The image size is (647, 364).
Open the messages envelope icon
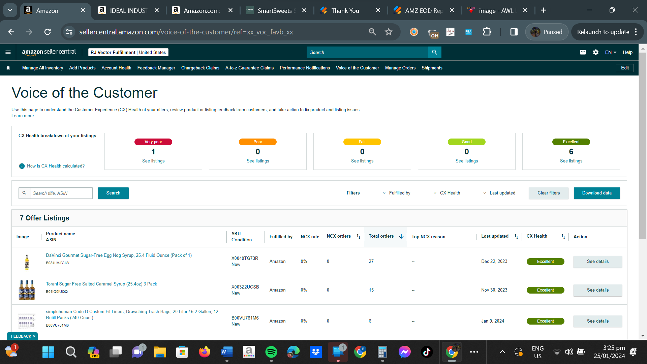coord(583,52)
